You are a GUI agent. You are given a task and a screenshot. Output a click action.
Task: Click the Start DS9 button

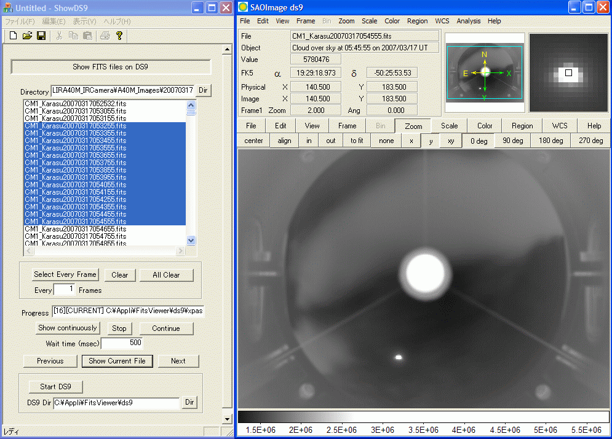(56, 386)
